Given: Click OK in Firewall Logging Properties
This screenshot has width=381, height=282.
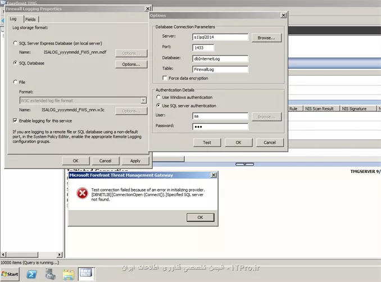Looking at the screenshot, I should tap(75, 161).
